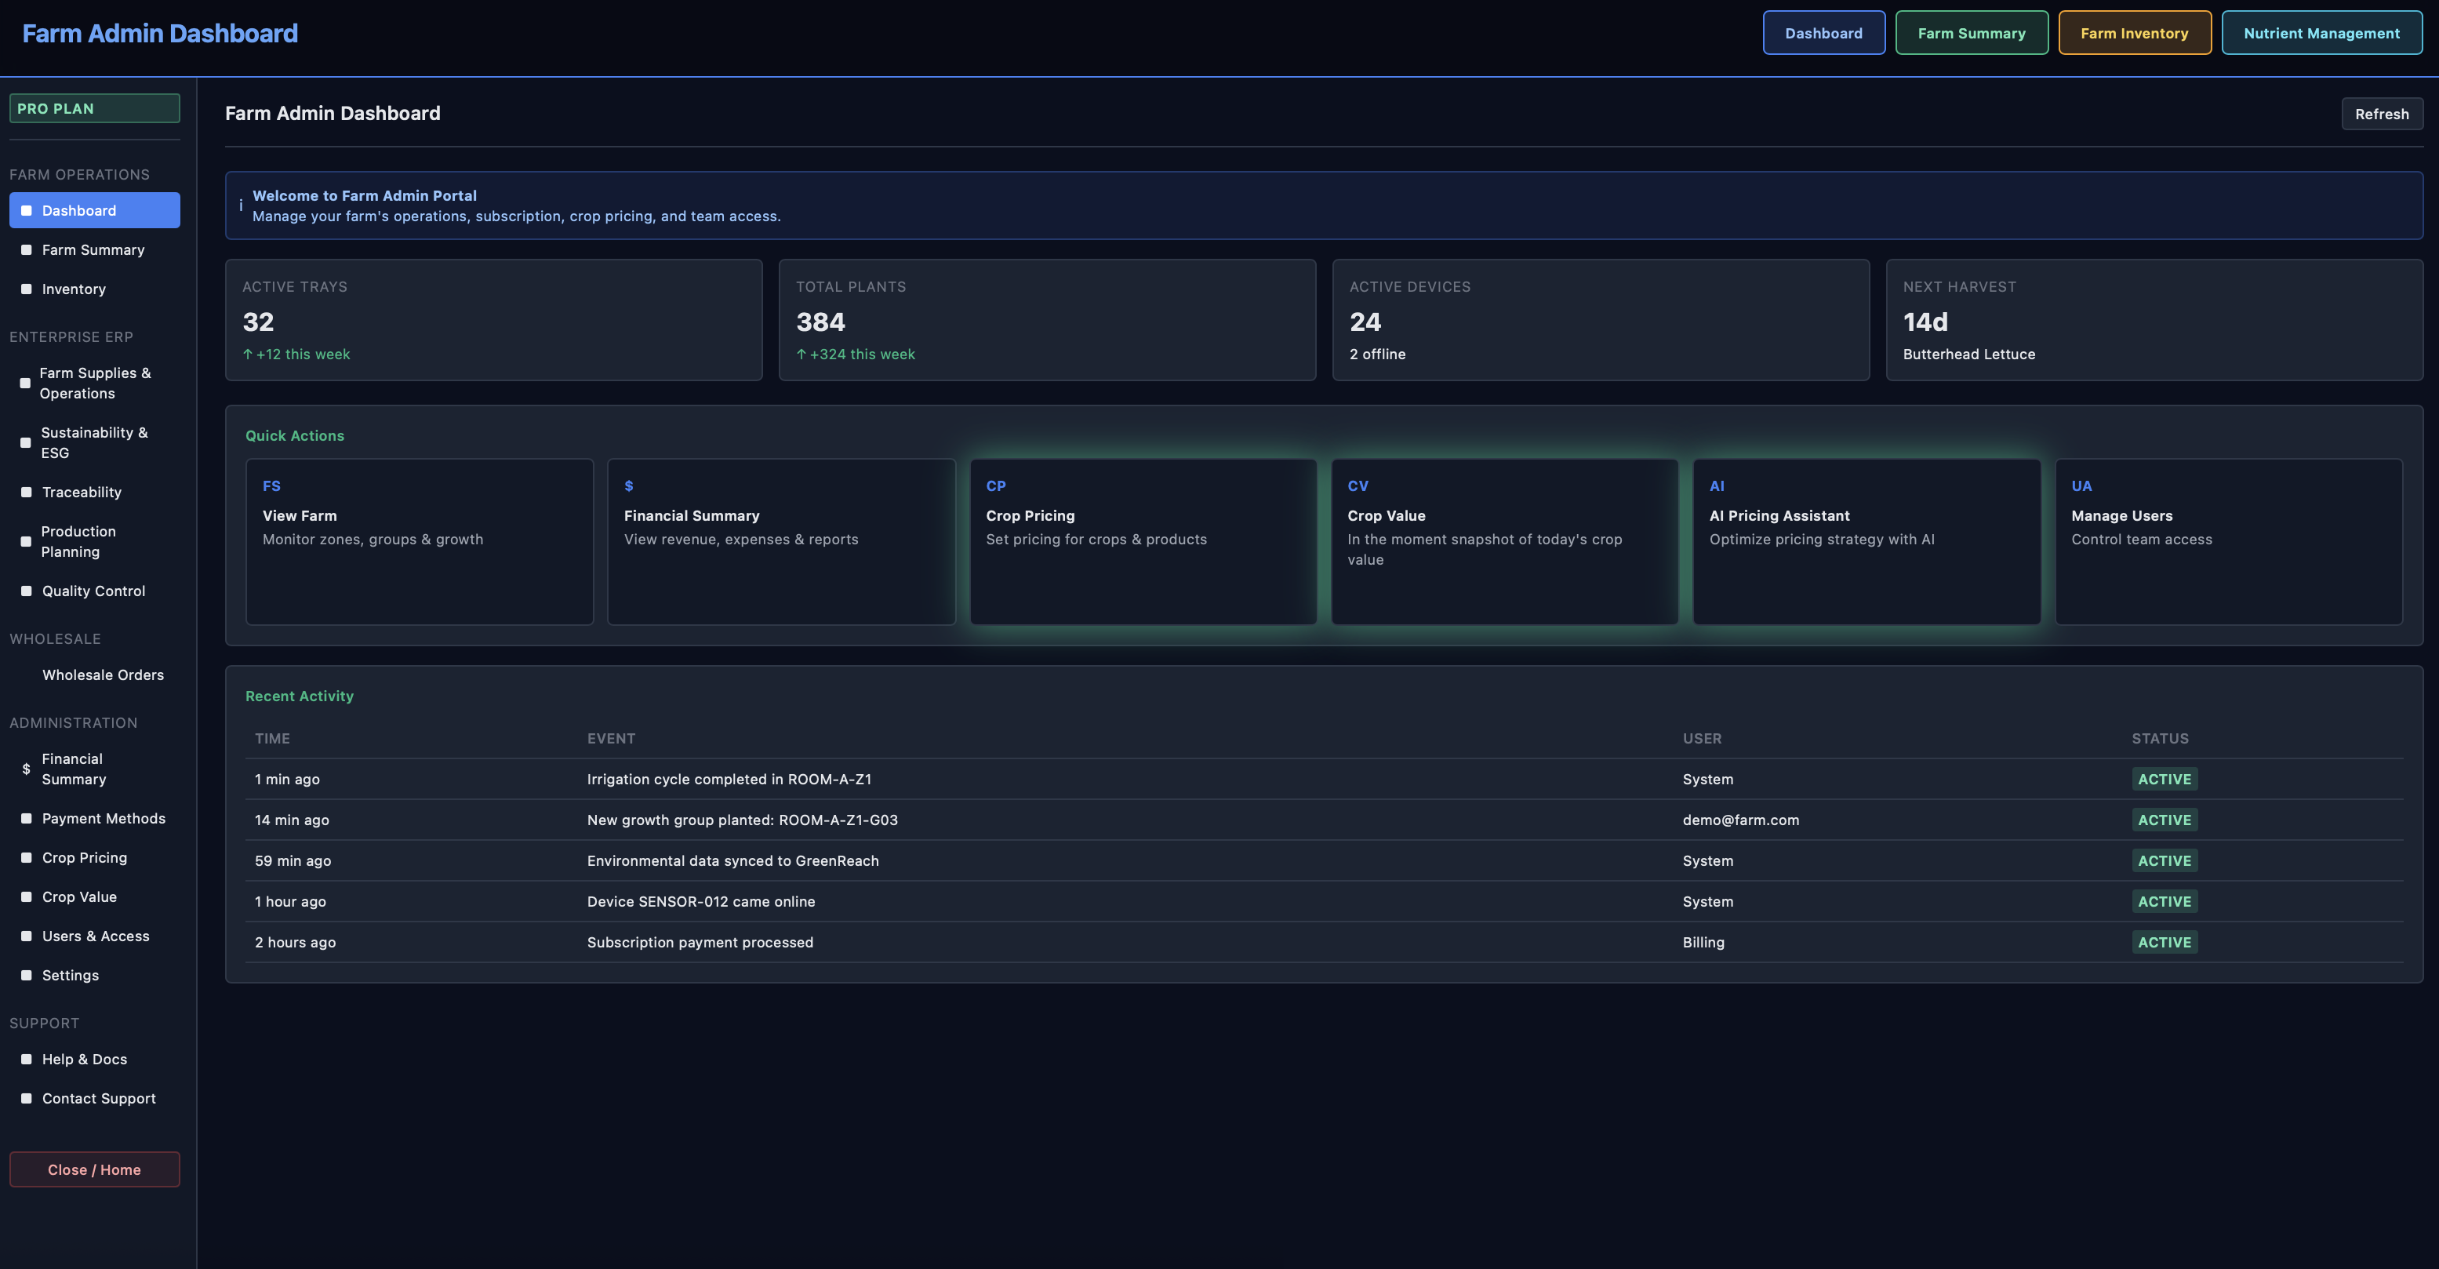Open the Nutrient Management tab
Viewport: 2439px width, 1269px height.
point(2321,32)
